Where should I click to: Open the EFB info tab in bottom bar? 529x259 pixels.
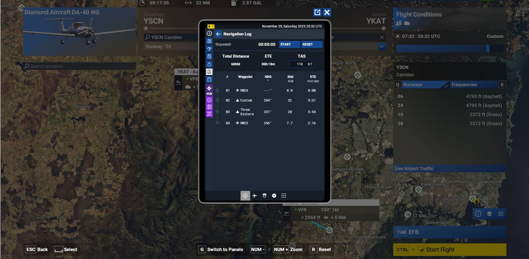click(245, 196)
